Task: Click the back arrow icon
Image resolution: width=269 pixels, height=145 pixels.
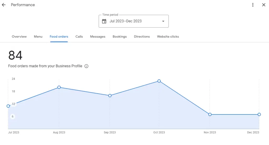Action: point(4,5)
